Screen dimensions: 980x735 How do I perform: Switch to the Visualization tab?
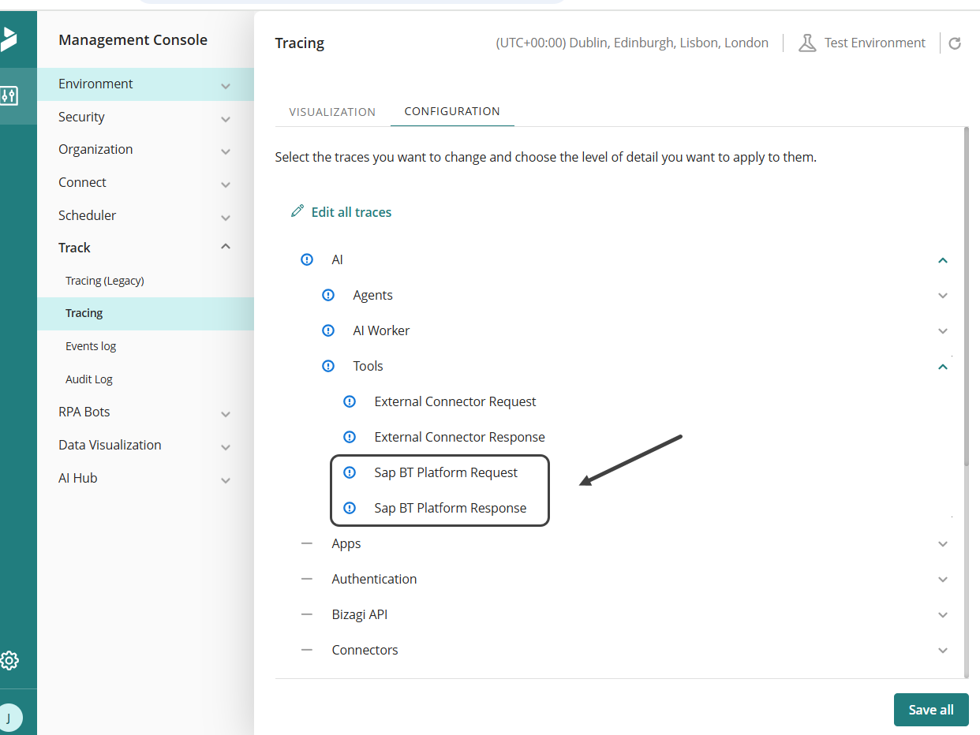coord(332,112)
